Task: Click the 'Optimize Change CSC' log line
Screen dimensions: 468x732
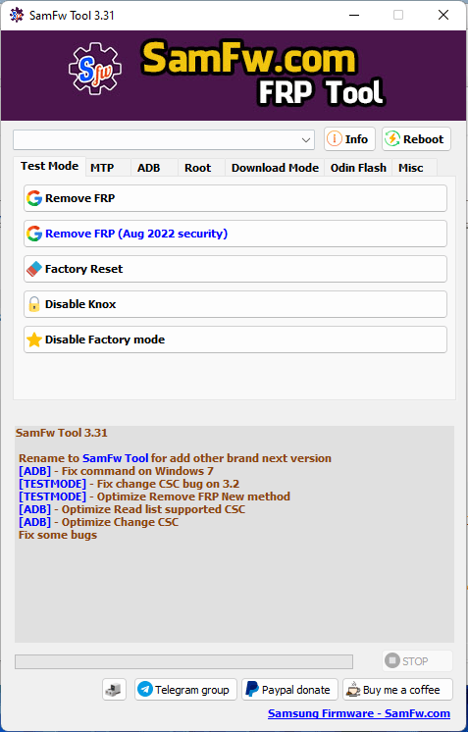Action: 120,522
